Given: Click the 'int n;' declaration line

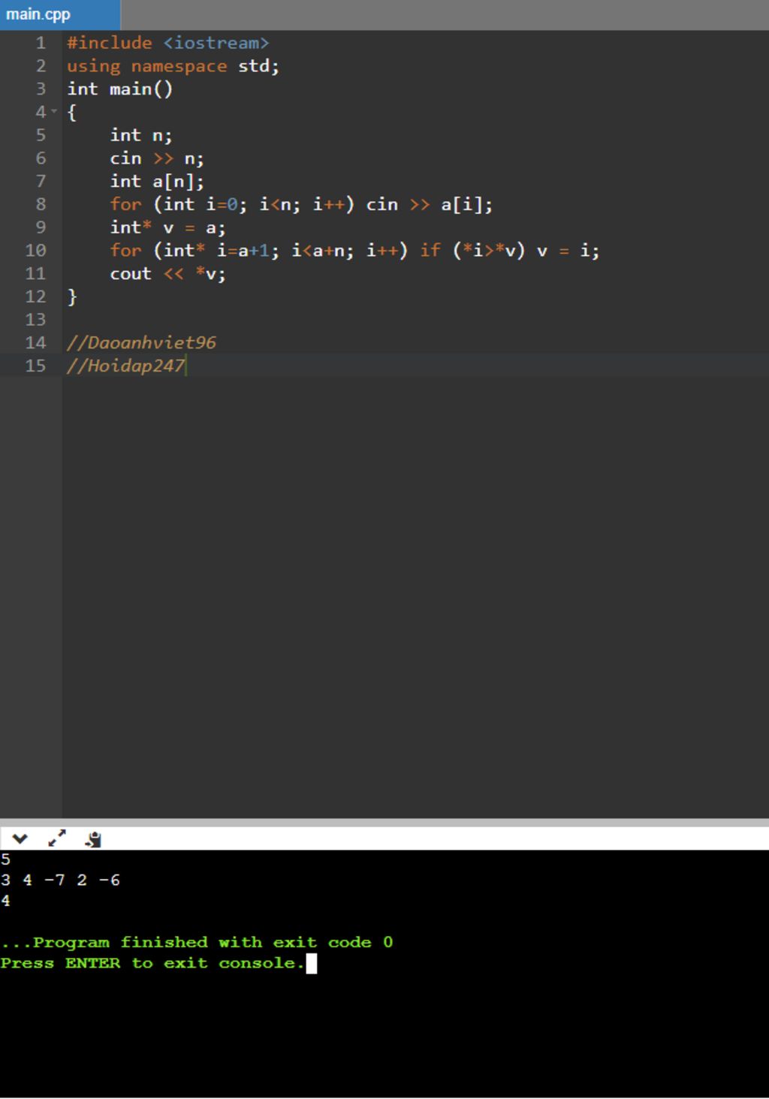Looking at the screenshot, I should pos(140,135).
